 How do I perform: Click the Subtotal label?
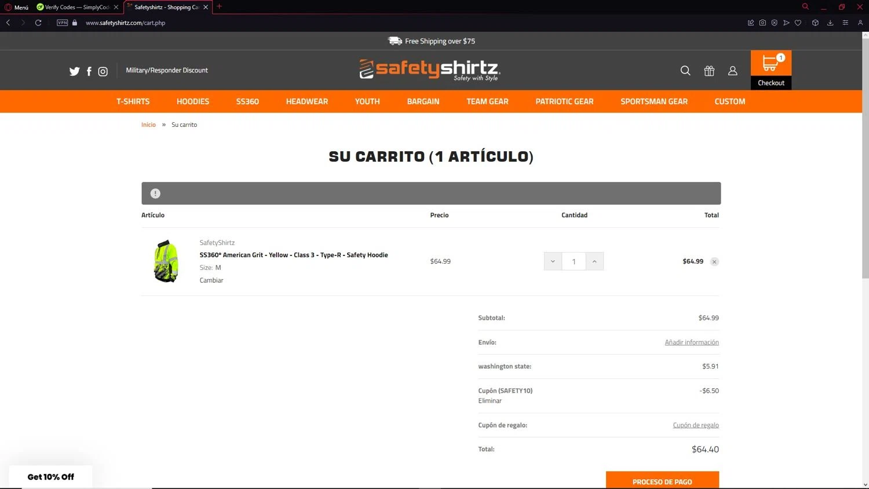491,318
